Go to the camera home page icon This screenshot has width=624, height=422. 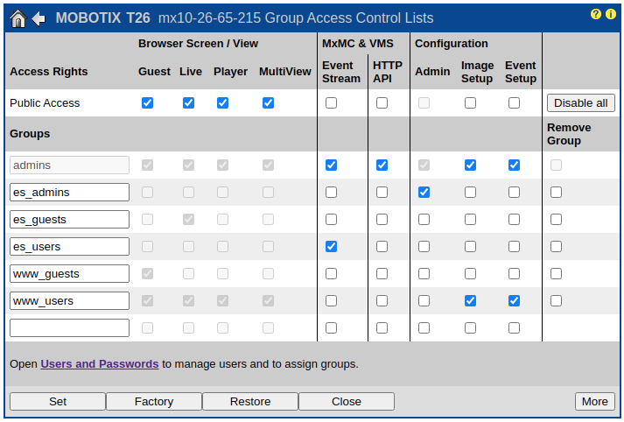(x=18, y=18)
